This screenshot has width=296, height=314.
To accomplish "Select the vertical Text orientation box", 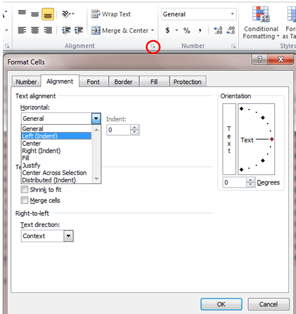I will tap(229, 139).
